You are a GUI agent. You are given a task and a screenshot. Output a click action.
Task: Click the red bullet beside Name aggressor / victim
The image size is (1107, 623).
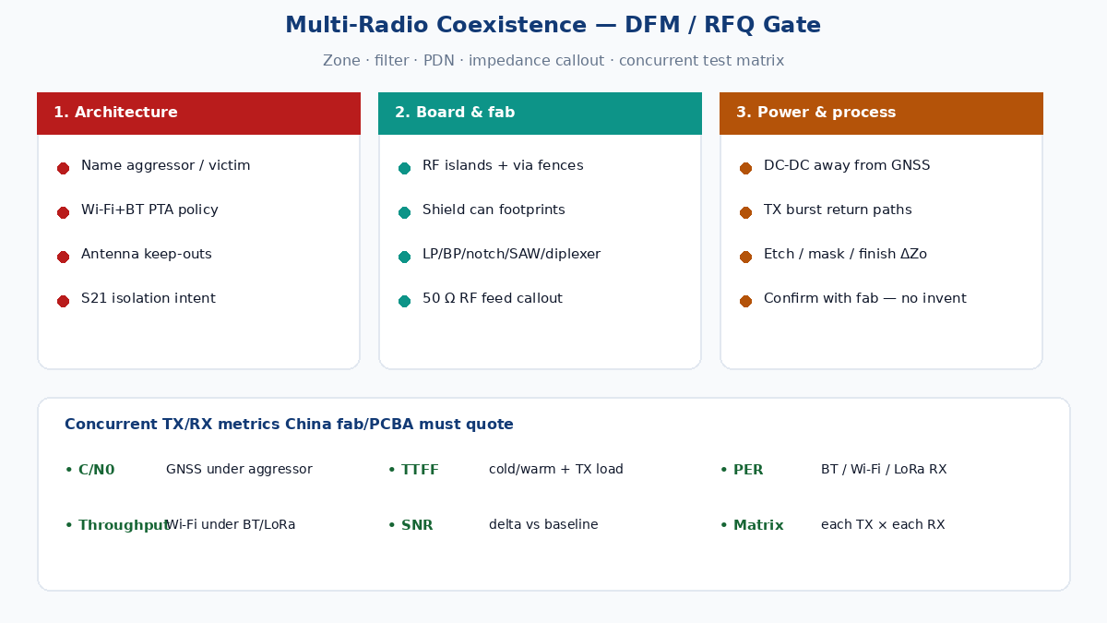click(x=63, y=168)
